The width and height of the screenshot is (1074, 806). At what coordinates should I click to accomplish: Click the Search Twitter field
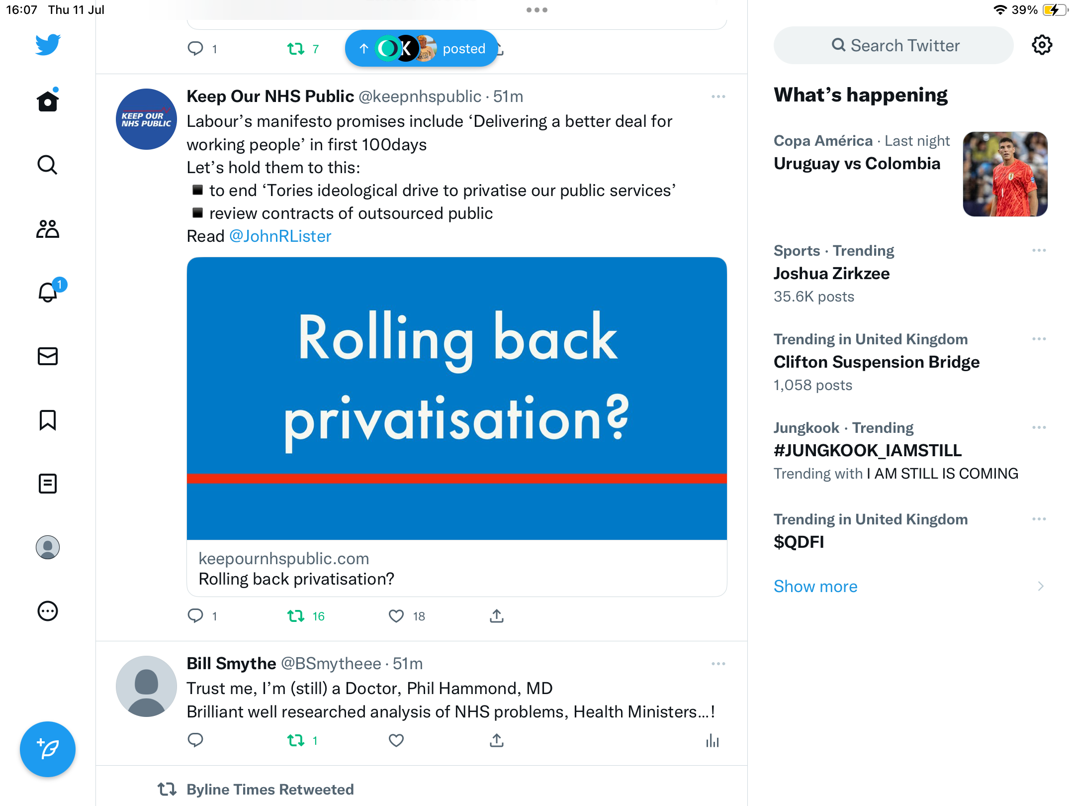click(894, 46)
